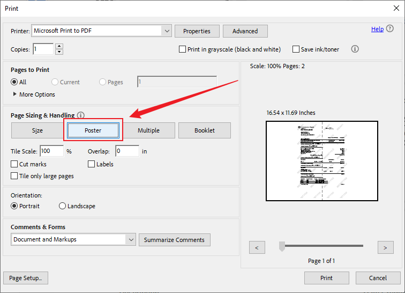Viewport: 405px width, 293px height.
Task: Open Advanced print settings
Action: point(245,31)
